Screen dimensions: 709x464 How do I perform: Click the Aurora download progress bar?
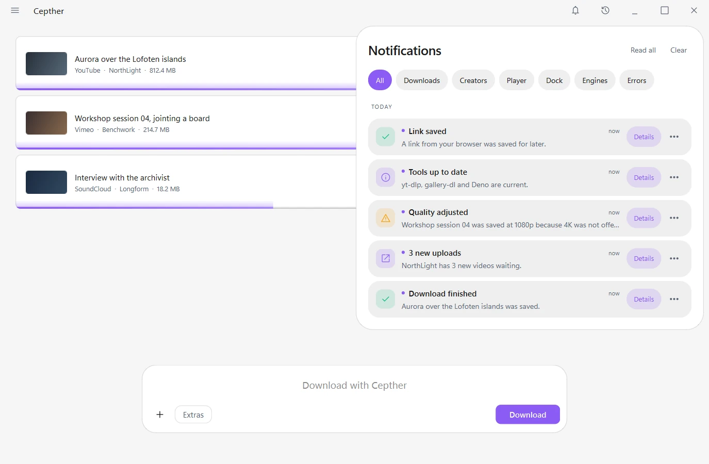(186, 89)
